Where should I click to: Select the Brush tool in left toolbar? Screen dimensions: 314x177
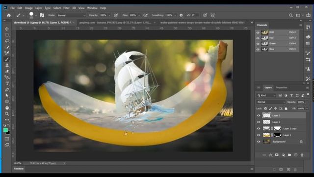coord(7,59)
